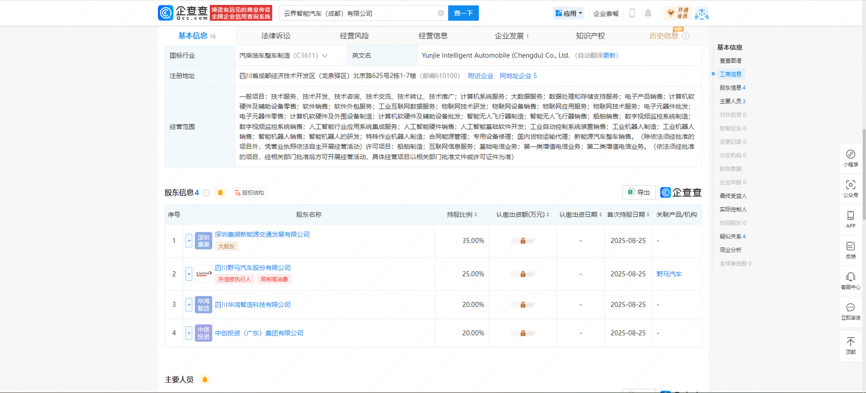This screenshot has width=866, height=393.
Task: Open 企业套餐 page
Action: tap(606, 14)
